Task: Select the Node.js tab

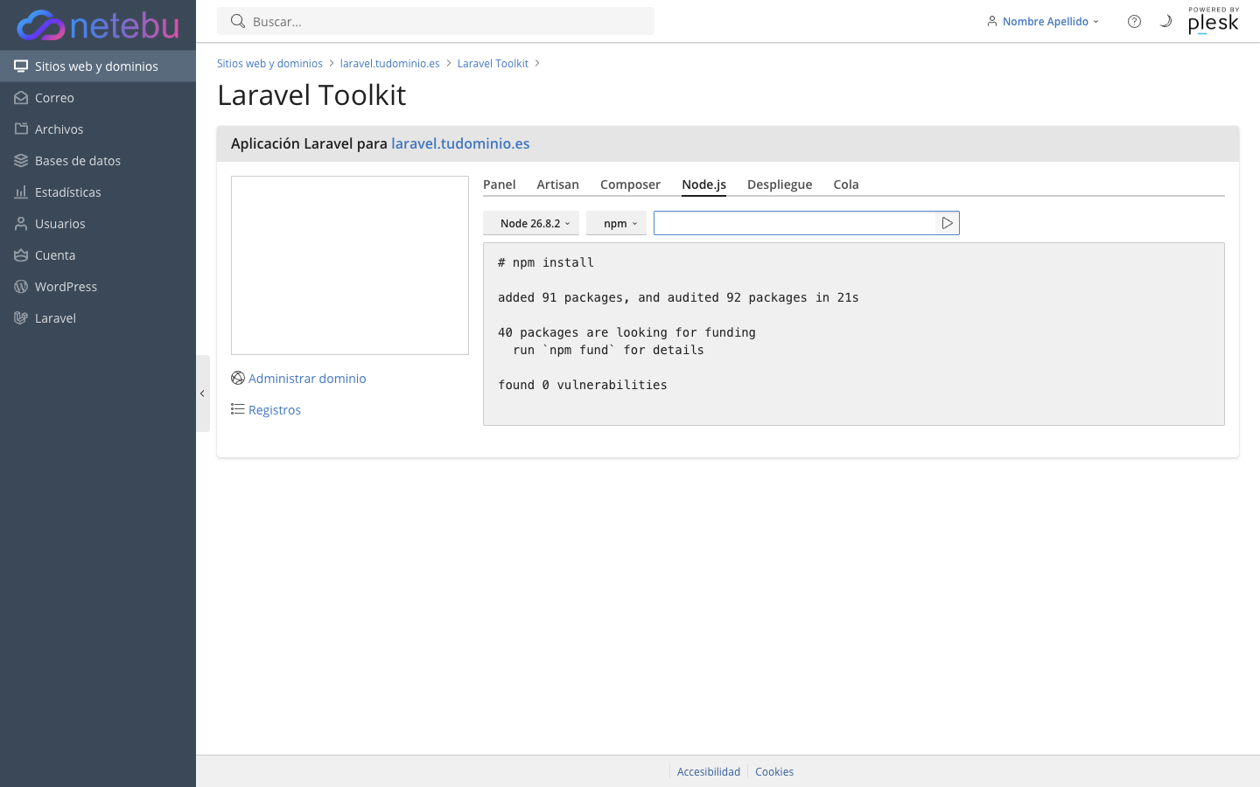Action: 704,185
